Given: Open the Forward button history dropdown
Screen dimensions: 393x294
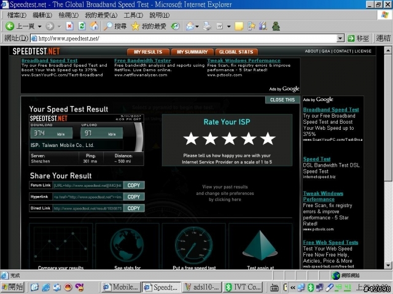Looking at the screenshot, I should click(59, 26).
